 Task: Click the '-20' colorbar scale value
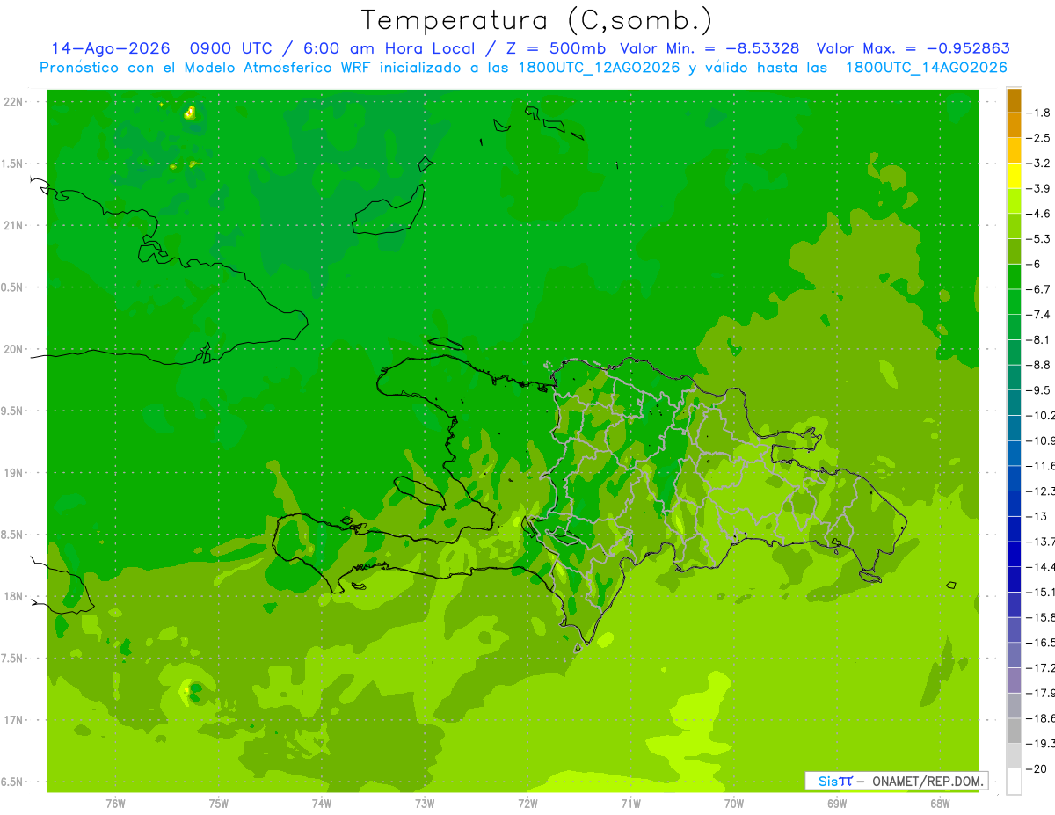tap(1037, 769)
